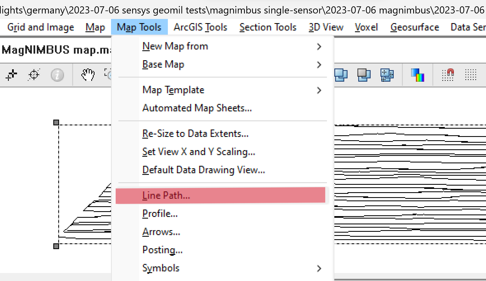Click the locate/center crosshair tool
486x281 pixels.
coord(34,75)
